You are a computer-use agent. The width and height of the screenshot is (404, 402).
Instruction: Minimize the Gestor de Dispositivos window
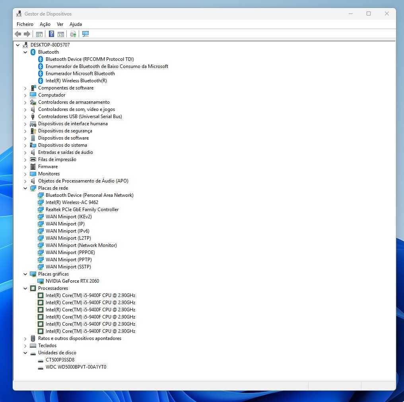[x=350, y=14]
